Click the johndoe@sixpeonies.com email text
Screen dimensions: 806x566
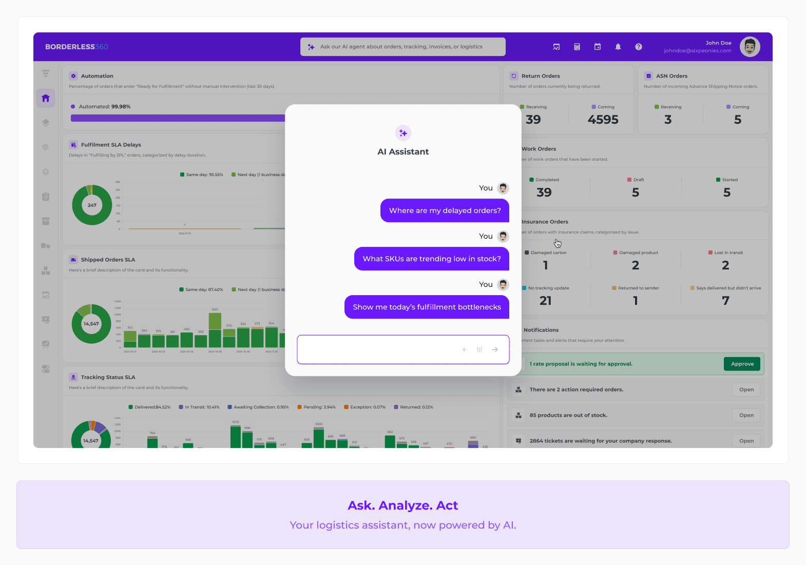(x=698, y=51)
